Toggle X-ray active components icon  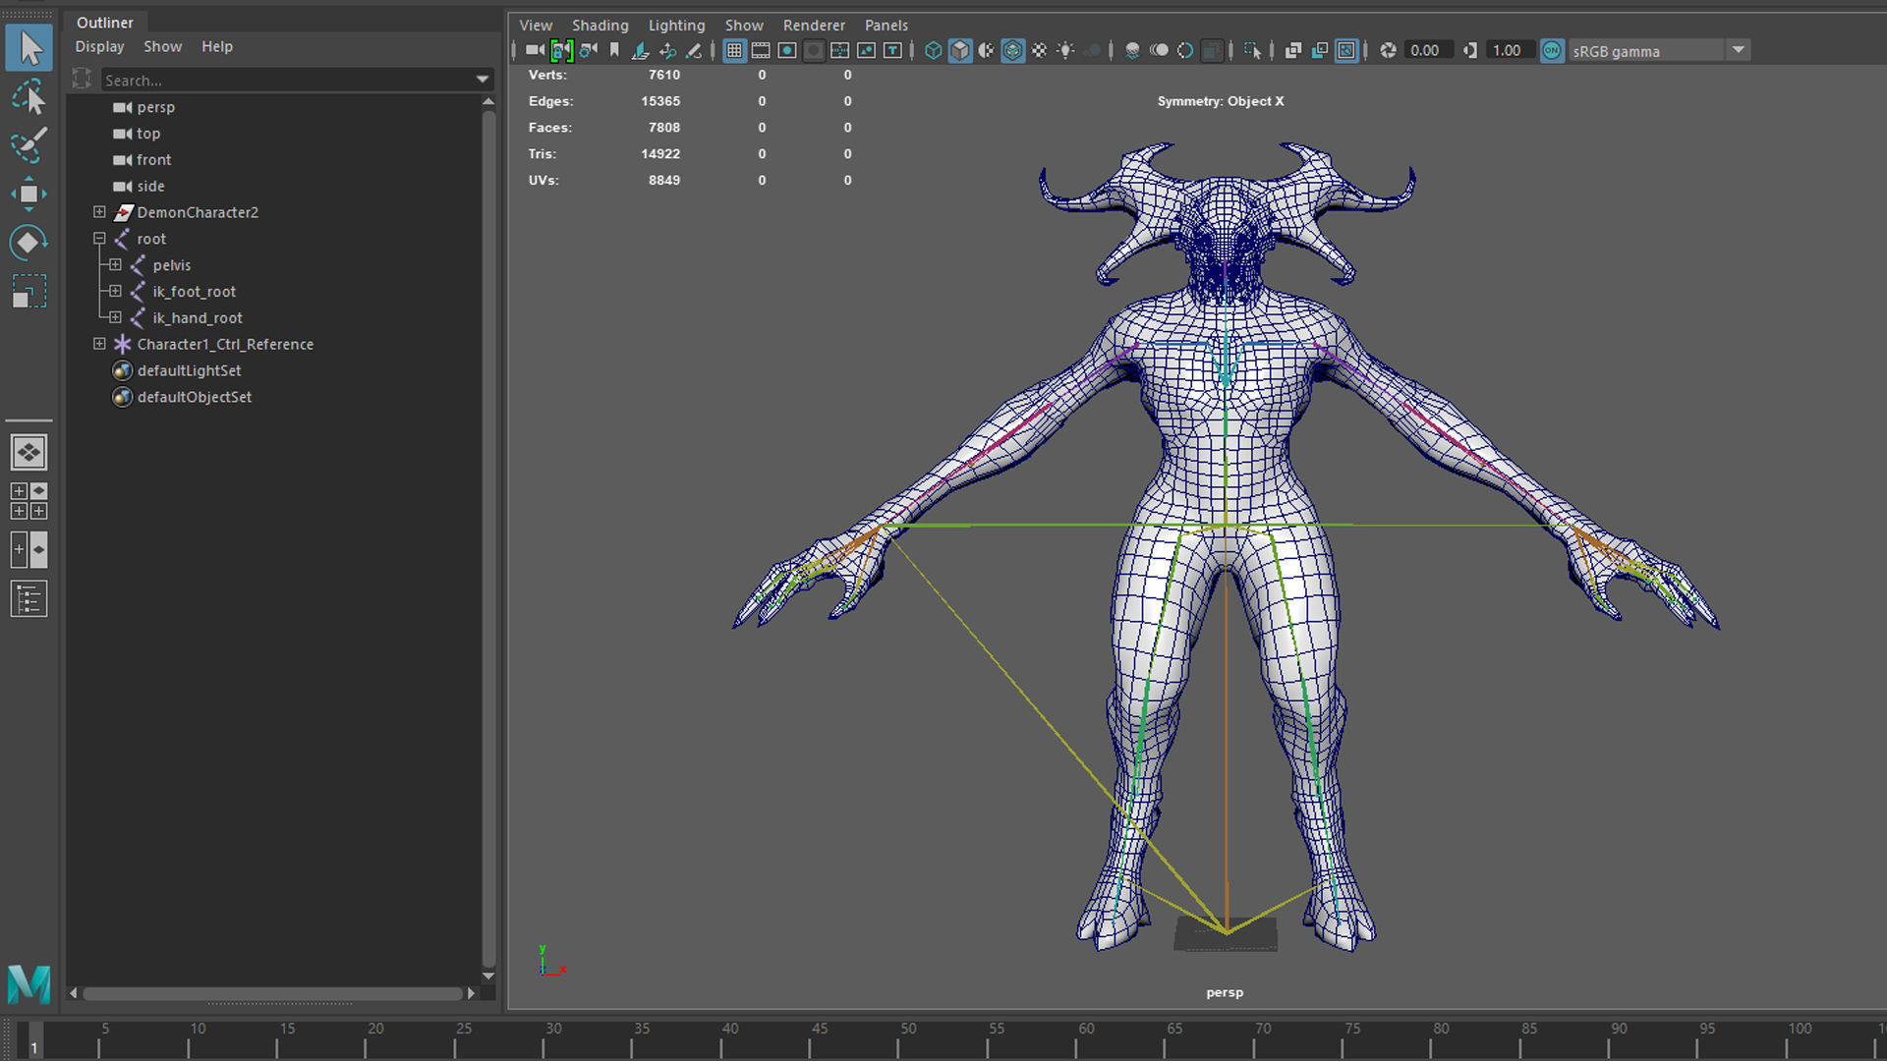(x=1320, y=50)
